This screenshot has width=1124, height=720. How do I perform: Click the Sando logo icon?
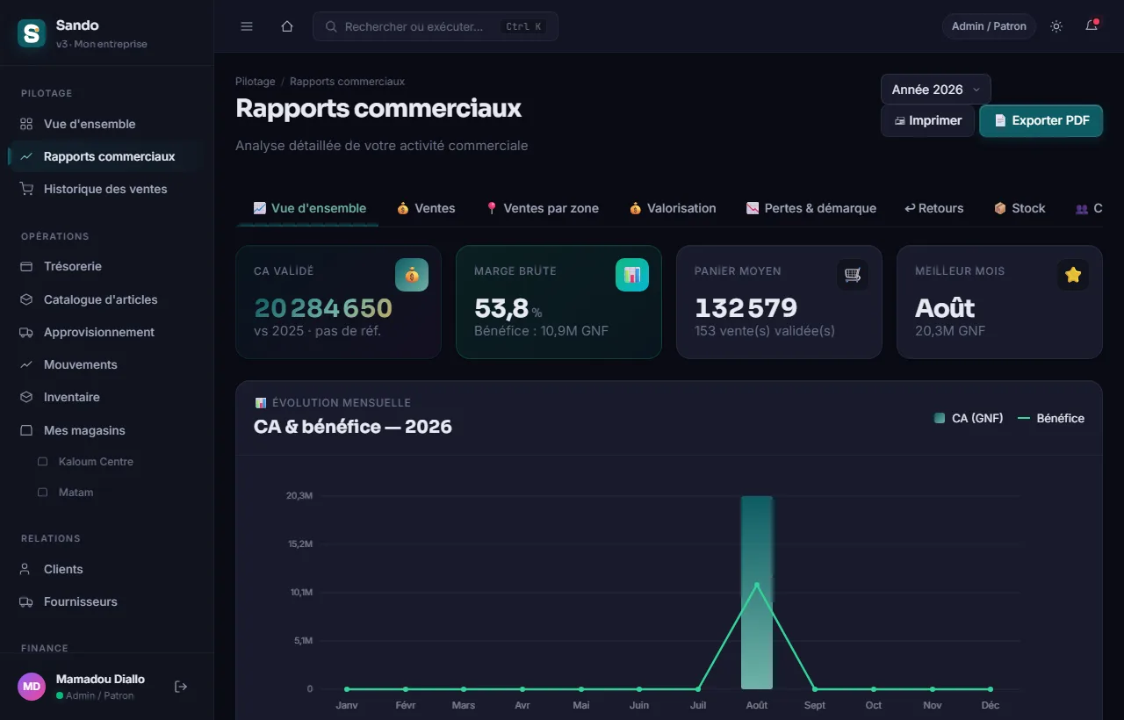(32, 34)
